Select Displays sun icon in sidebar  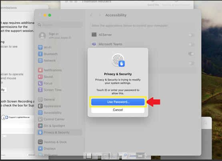point(40,149)
